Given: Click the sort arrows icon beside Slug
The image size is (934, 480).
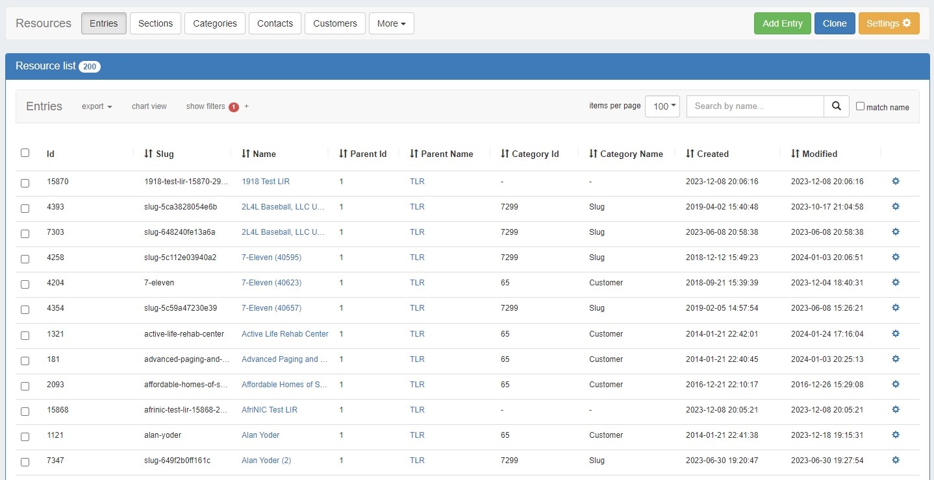Looking at the screenshot, I should (148, 154).
